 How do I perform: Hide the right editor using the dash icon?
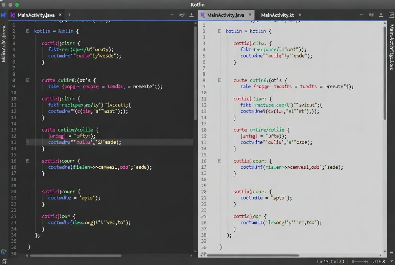362,15
